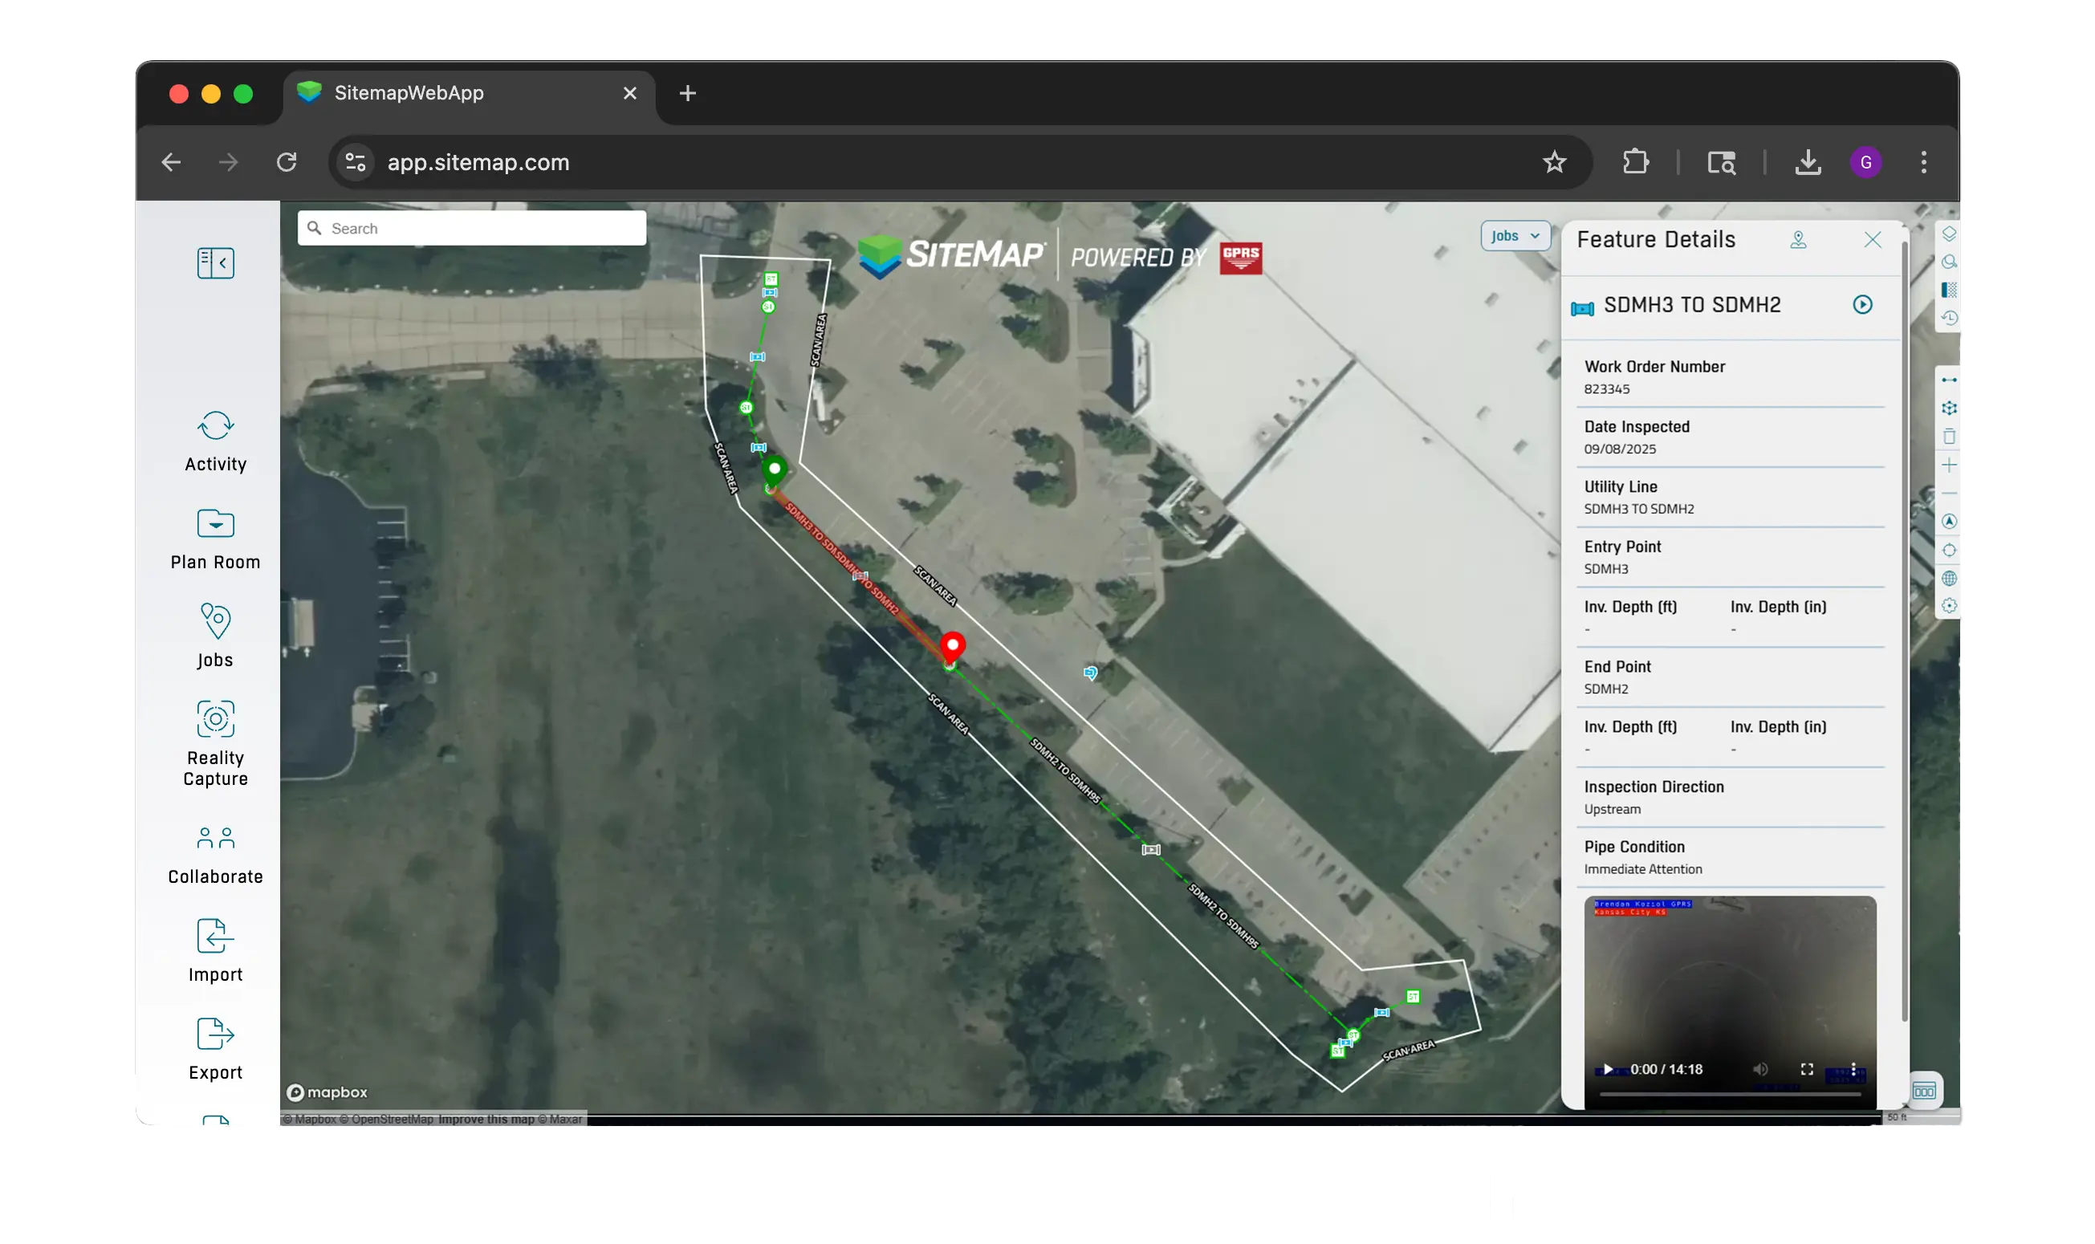Image resolution: width=2095 pixels, height=1244 pixels.
Task: Expand the map settings gear menu
Action: [1950, 606]
